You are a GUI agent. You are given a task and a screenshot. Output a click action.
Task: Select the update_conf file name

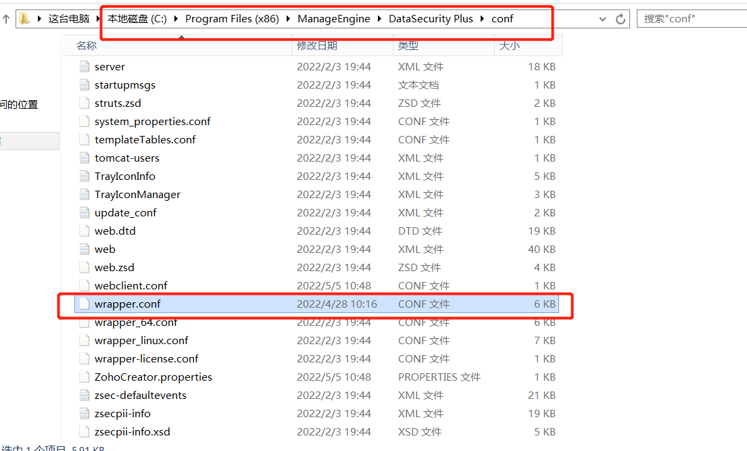[125, 212]
